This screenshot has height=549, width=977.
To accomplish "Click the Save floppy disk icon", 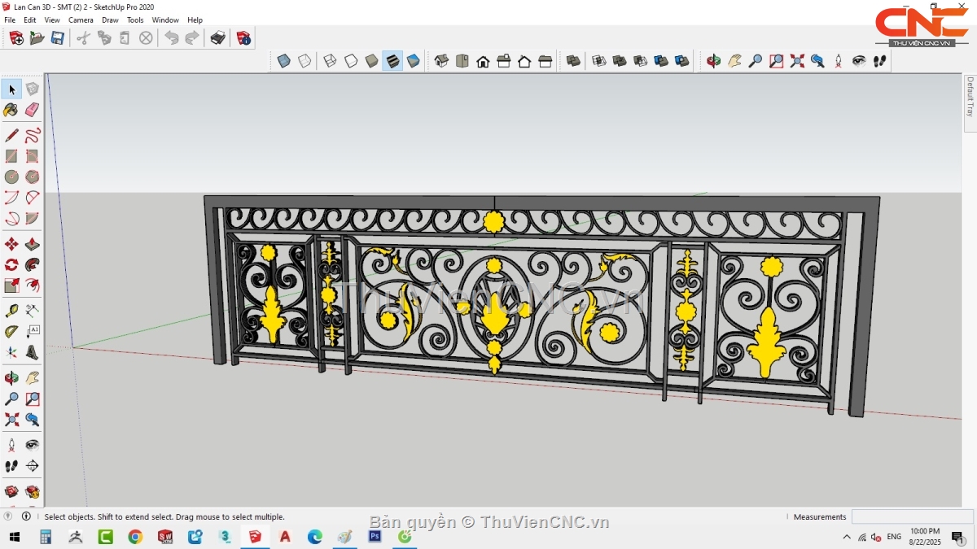I will (x=58, y=37).
